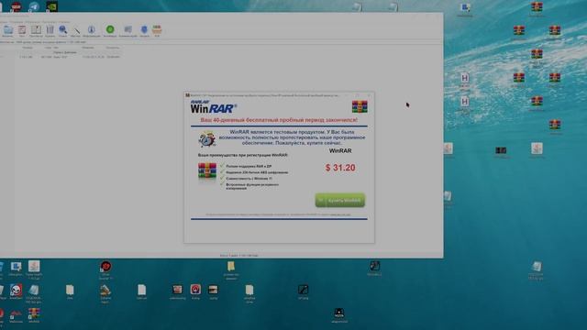Open the archive Information toolbar icon
The image size is (587, 330).
point(92,30)
